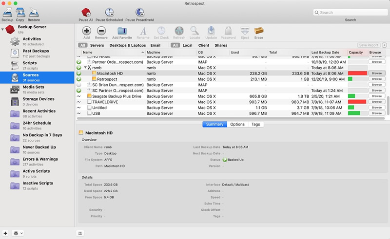Image resolution: width=390 pixels, height=239 pixels.
Task: Click Browse button for Macintosh HD row
Action: pos(377,74)
